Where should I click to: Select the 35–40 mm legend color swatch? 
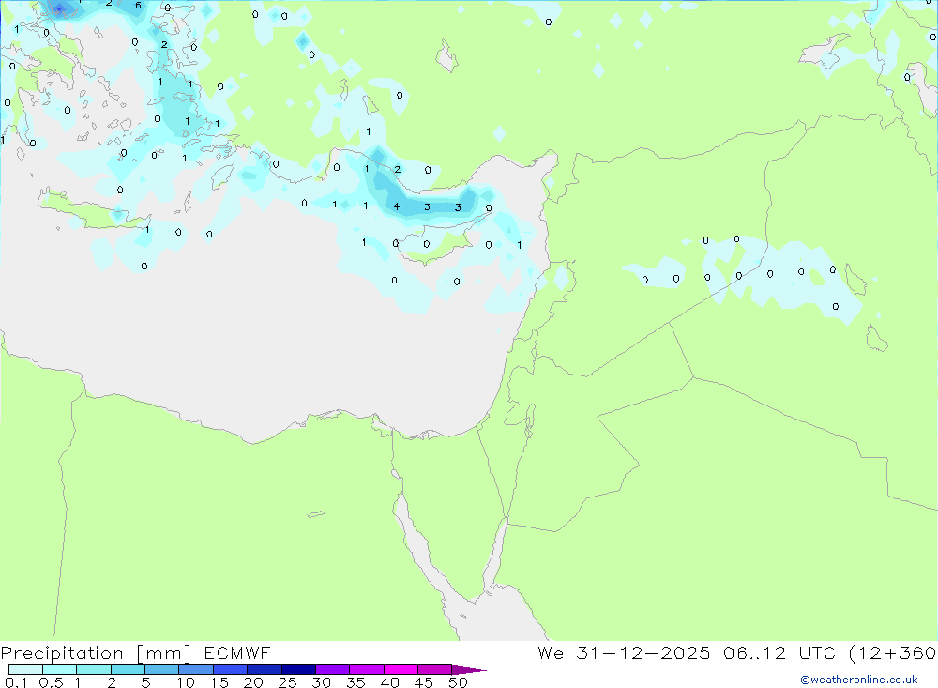367,669
